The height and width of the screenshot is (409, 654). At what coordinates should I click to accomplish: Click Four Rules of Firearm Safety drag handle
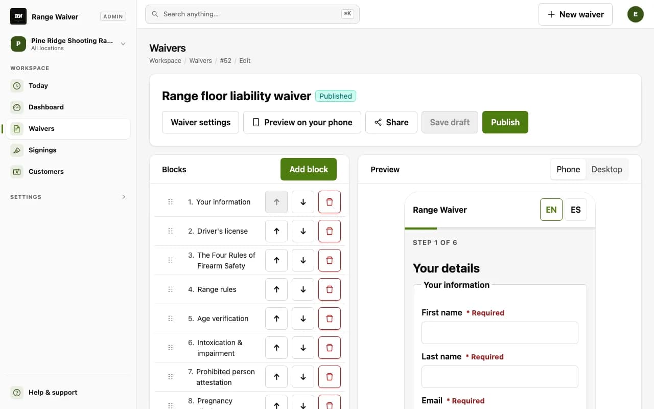click(x=171, y=260)
